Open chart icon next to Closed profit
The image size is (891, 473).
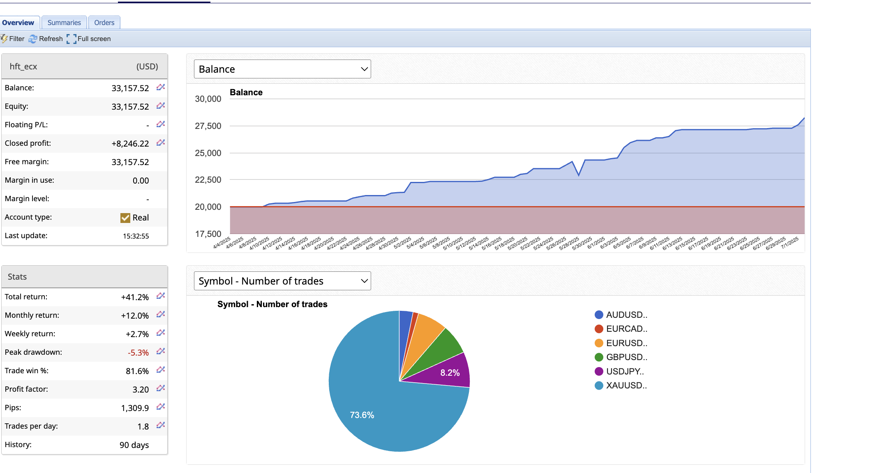[161, 142]
